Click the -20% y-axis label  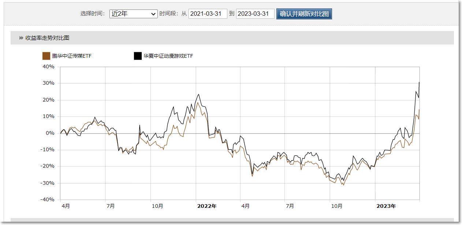coord(48,166)
